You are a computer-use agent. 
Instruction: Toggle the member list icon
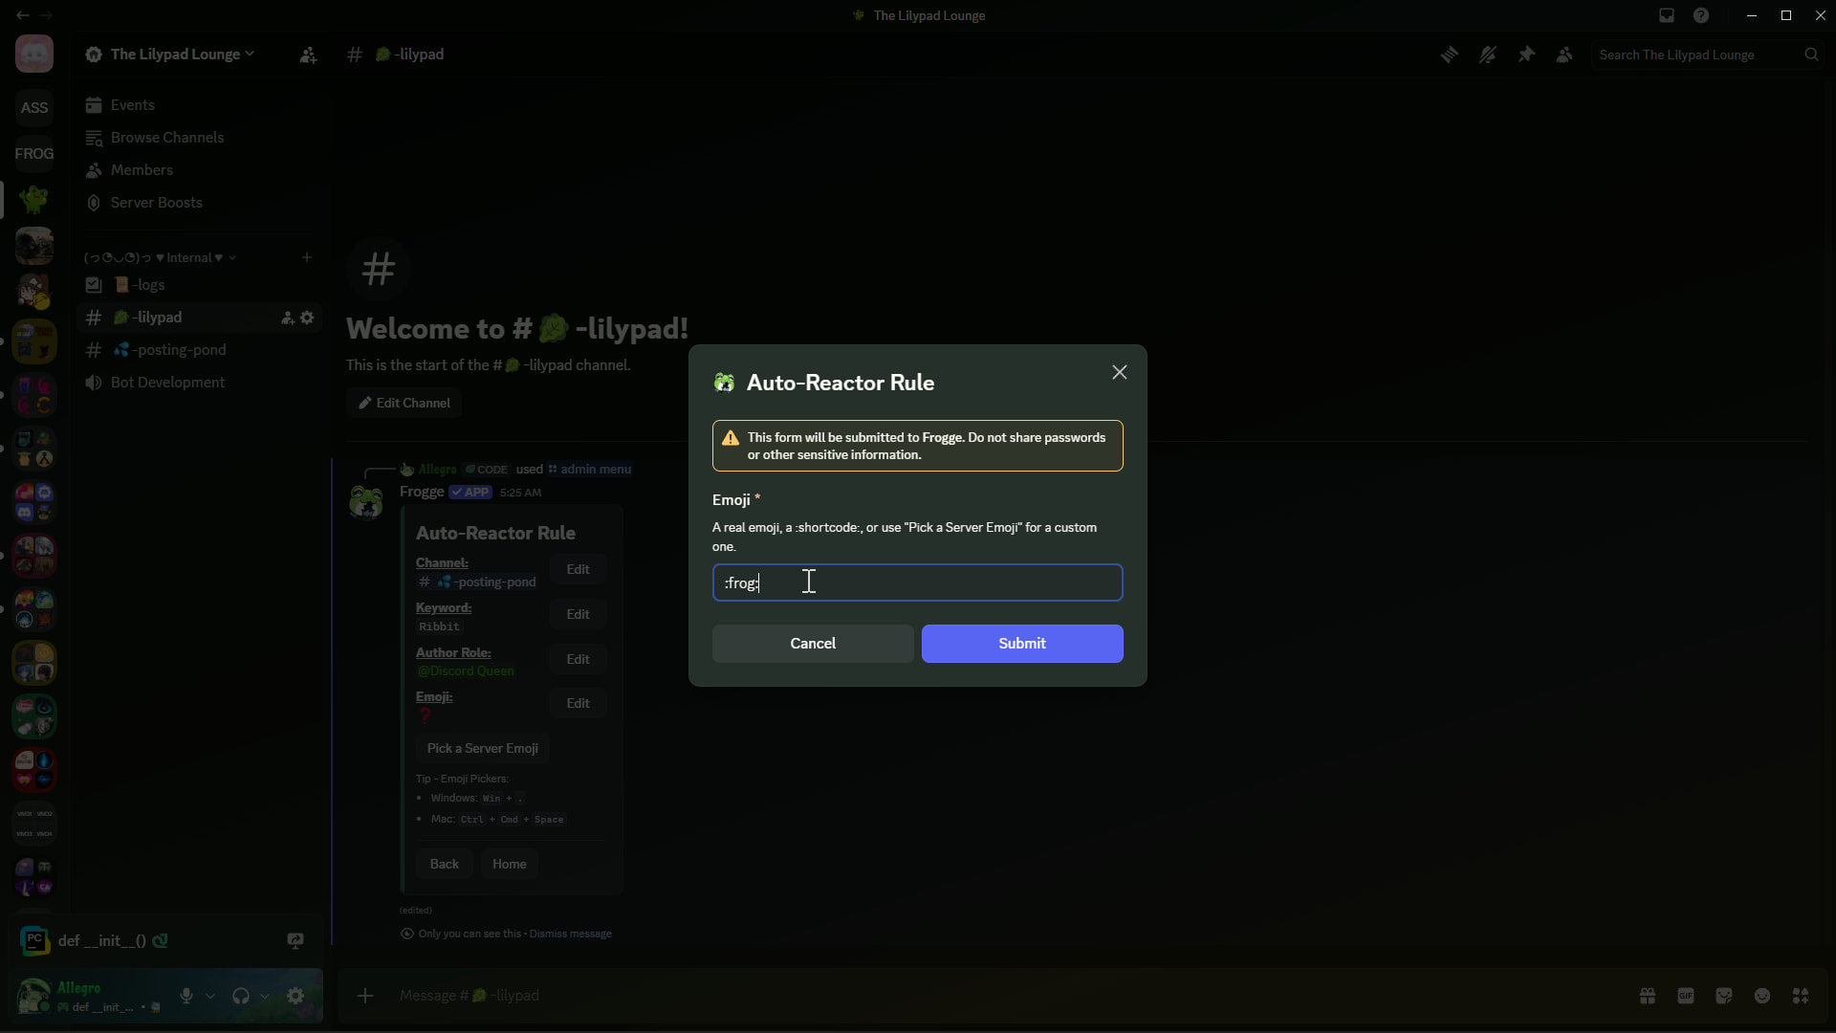[1564, 55]
